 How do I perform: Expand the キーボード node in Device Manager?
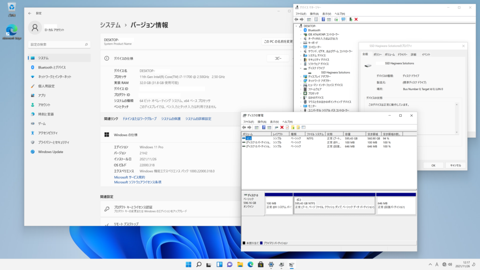click(301, 43)
